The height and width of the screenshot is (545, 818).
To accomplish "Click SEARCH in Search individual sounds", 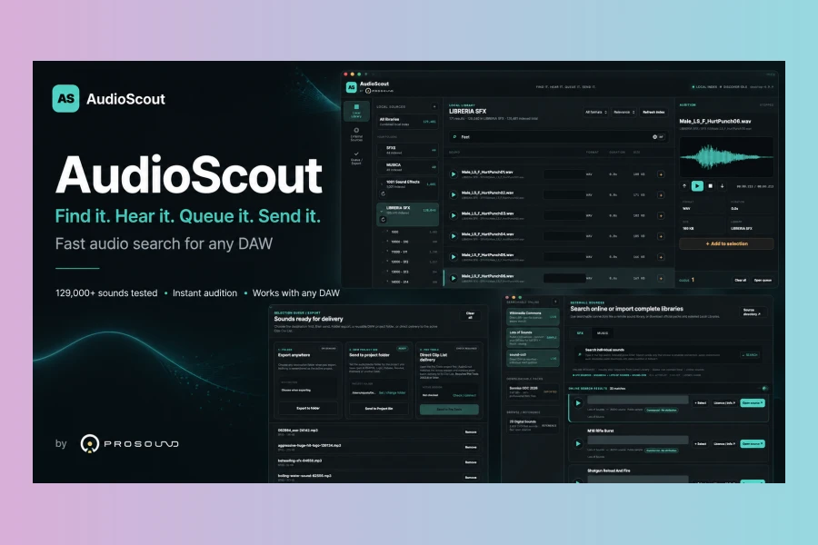I will [749, 355].
